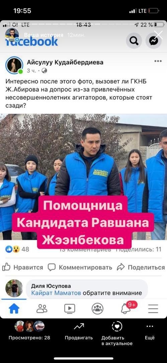
Task: Close the story with X icon
Action: [158, 35]
